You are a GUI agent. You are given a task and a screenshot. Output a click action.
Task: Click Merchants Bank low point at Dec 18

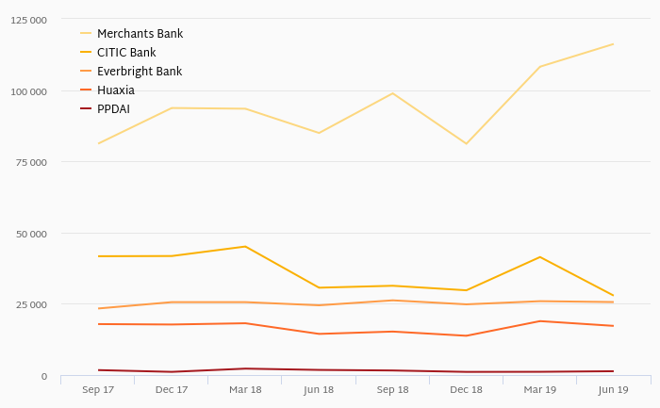coord(467,144)
